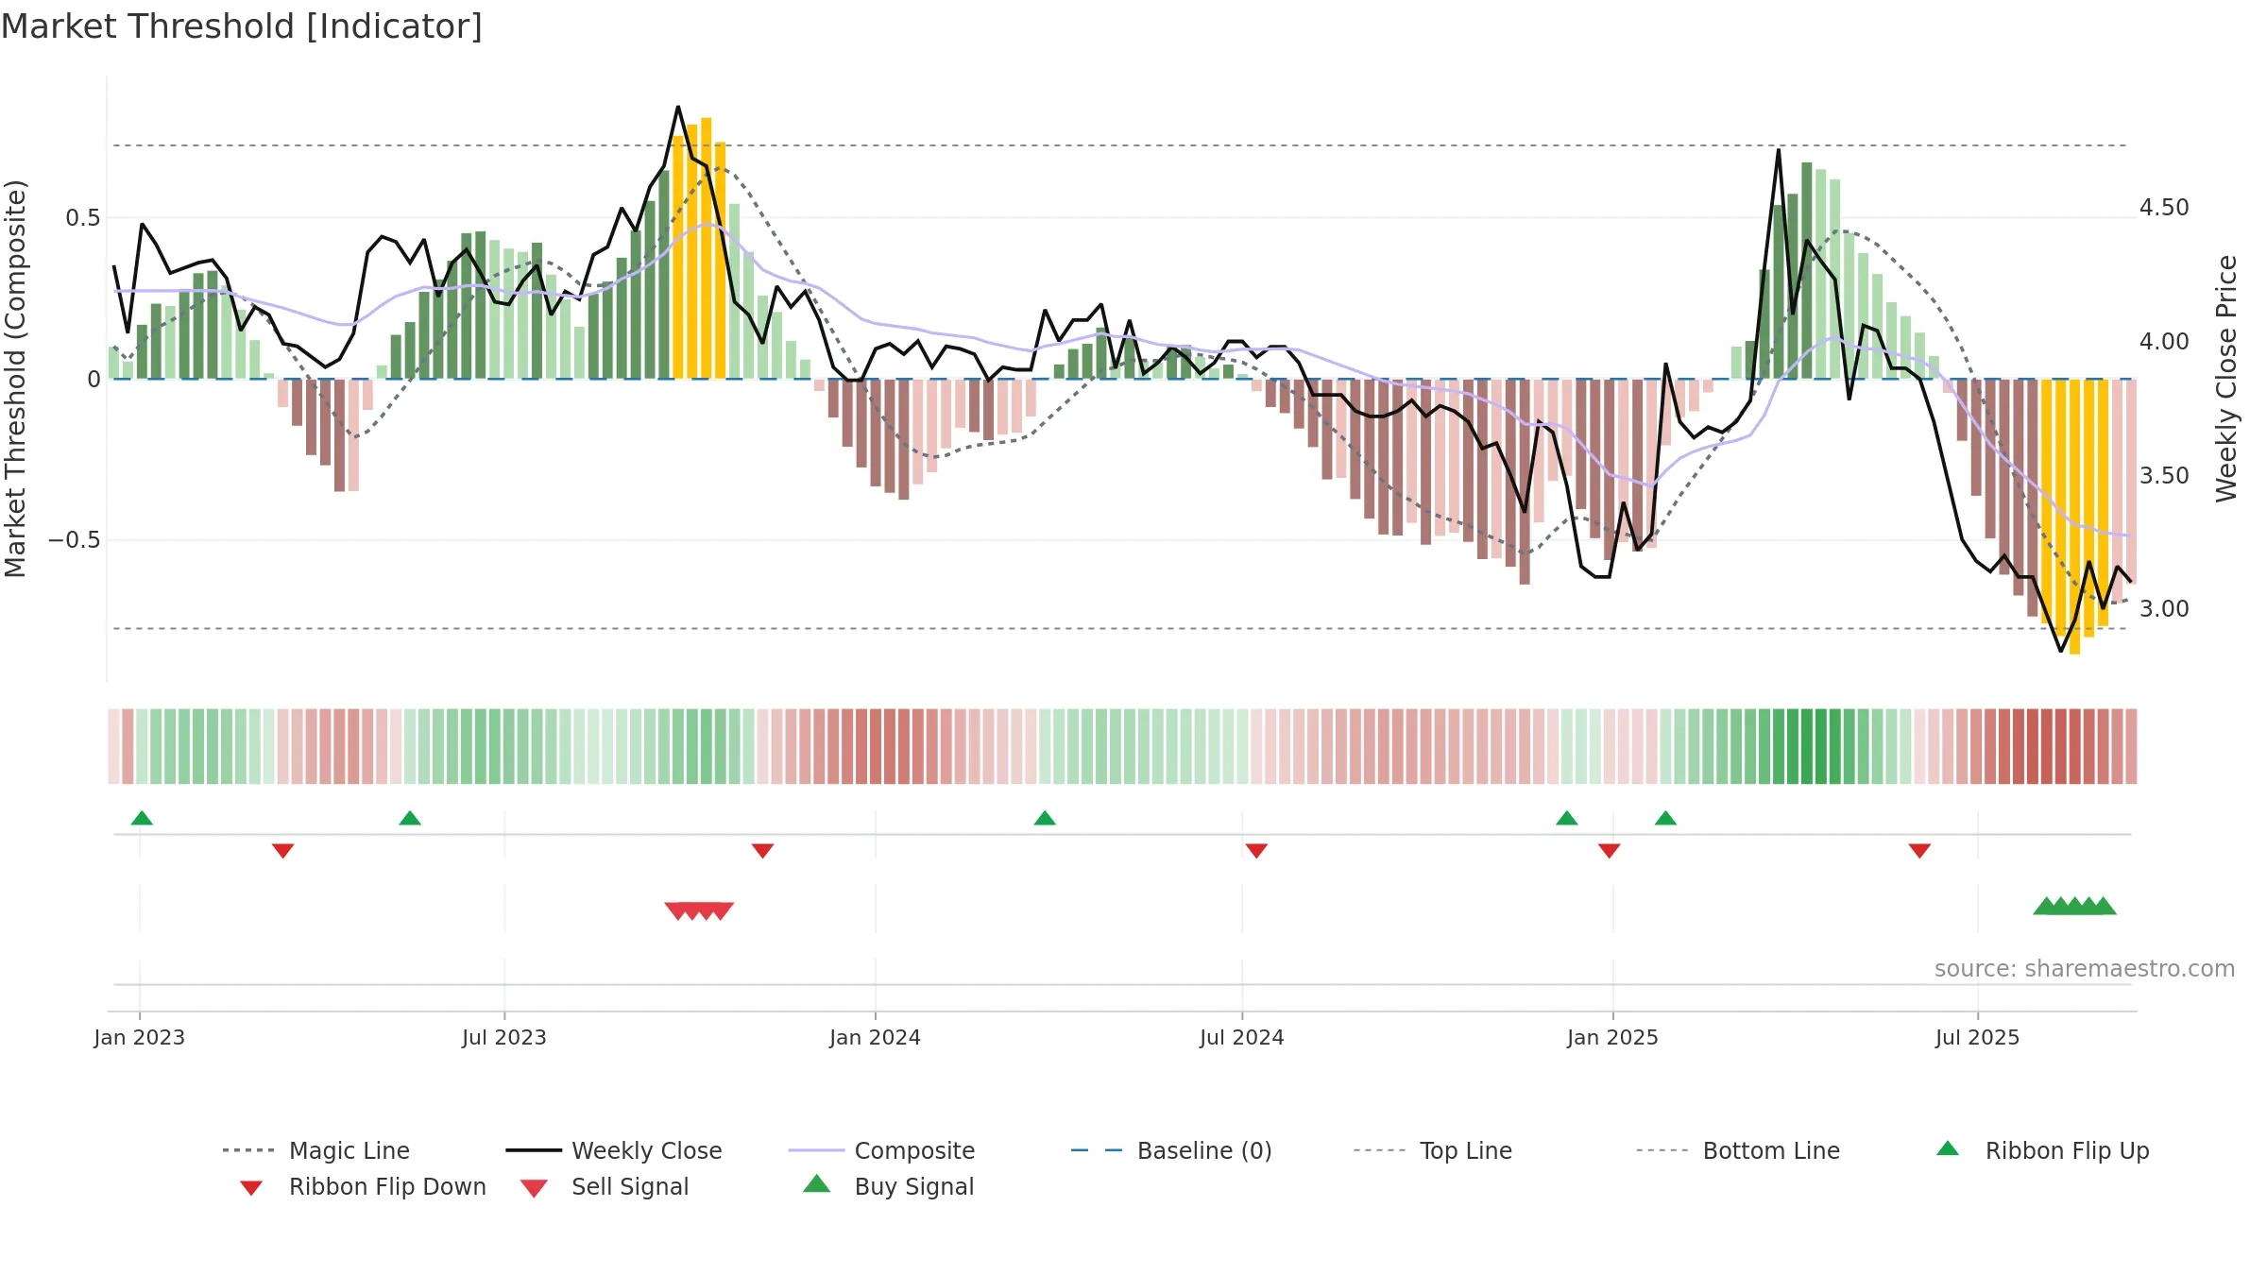The image size is (2267, 1275).
Task: Toggle the Bottom Line legend entry
Action: pos(1738,1150)
